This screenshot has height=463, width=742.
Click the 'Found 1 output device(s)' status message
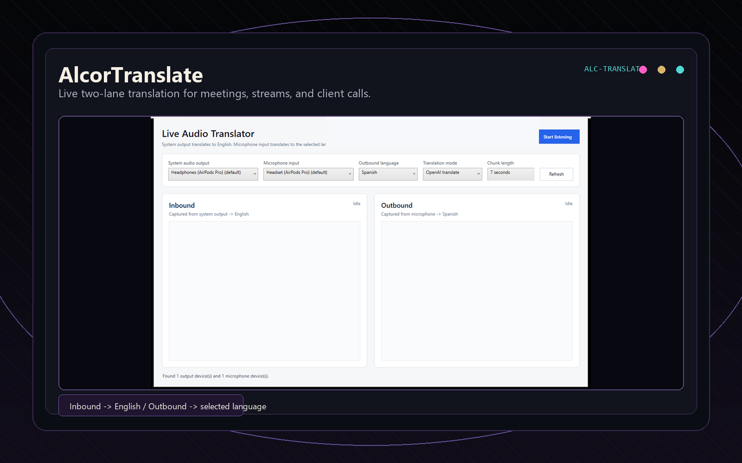coord(216,376)
